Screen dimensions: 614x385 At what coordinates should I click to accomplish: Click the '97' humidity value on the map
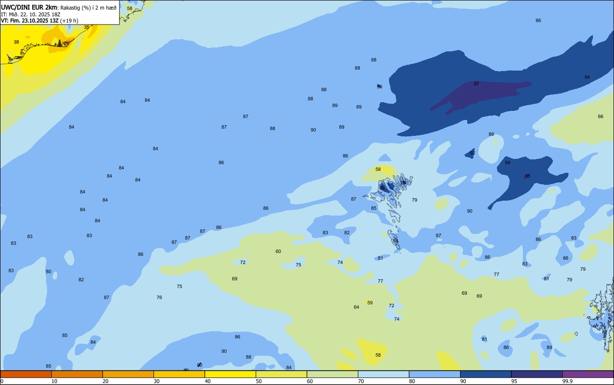476,84
